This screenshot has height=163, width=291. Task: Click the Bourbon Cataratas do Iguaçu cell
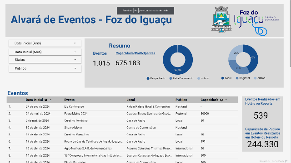tap(149, 156)
